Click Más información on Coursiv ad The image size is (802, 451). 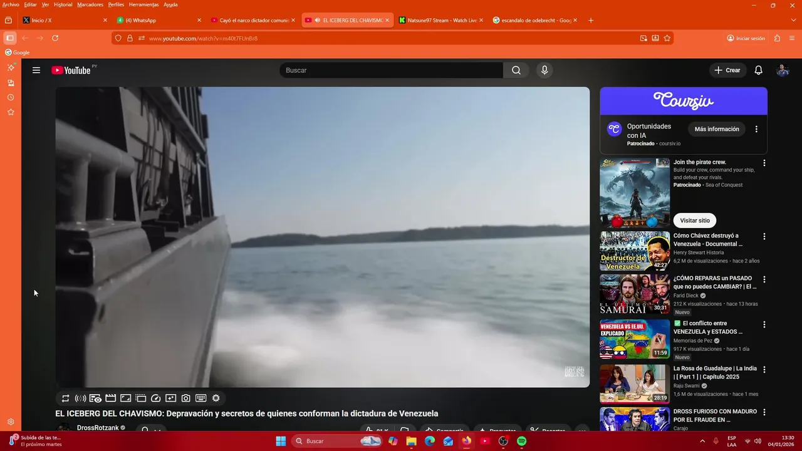click(717, 129)
